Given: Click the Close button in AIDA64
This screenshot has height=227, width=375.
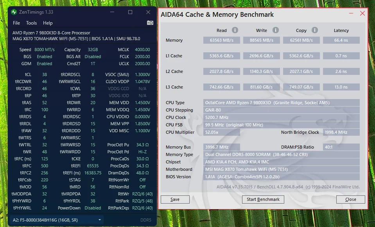Looking at the screenshot, I should (x=351, y=199).
